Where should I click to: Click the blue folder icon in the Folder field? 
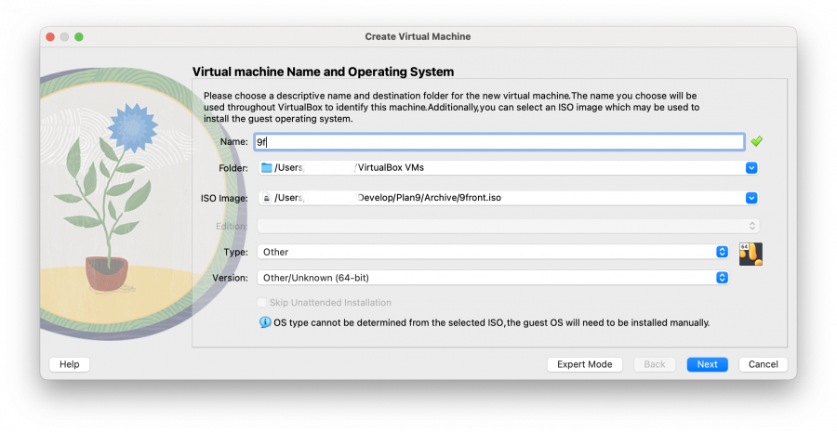pos(267,168)
